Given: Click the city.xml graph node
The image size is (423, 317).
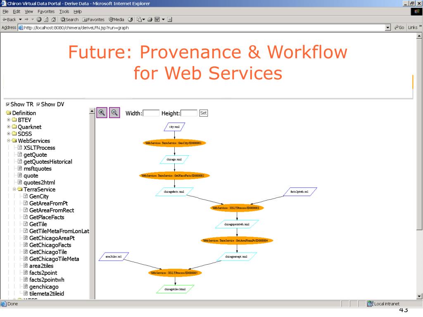Looking at the screenshot, I should pyautogui.click(x=174, y=127).
